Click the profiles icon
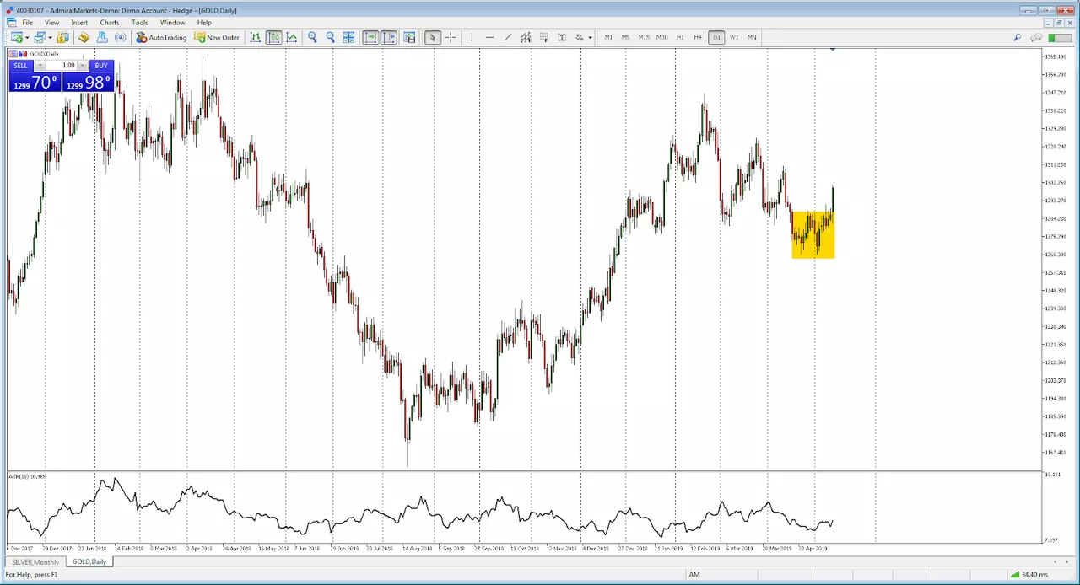This screenshot has width=1080, height=585. click(x=40, y=37)
